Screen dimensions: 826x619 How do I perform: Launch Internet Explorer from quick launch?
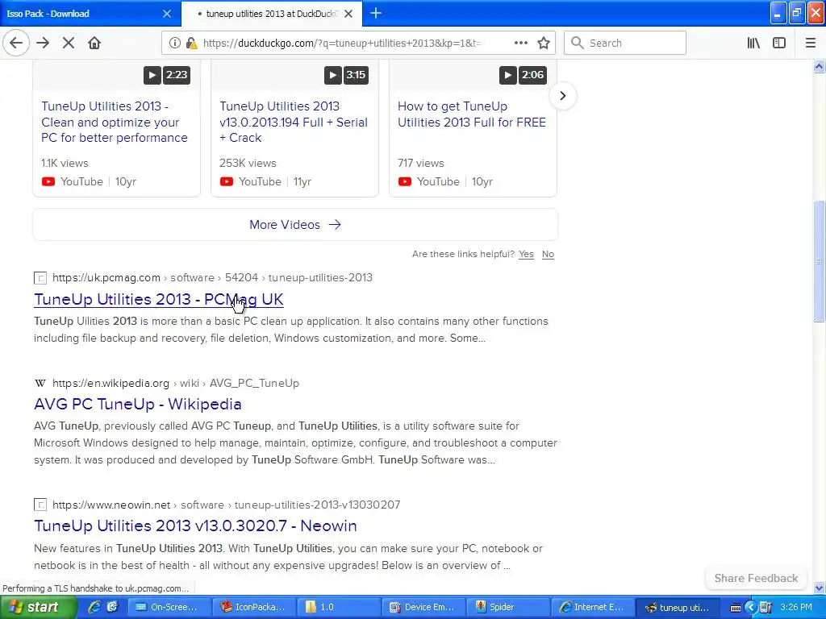tap(94, 607)
